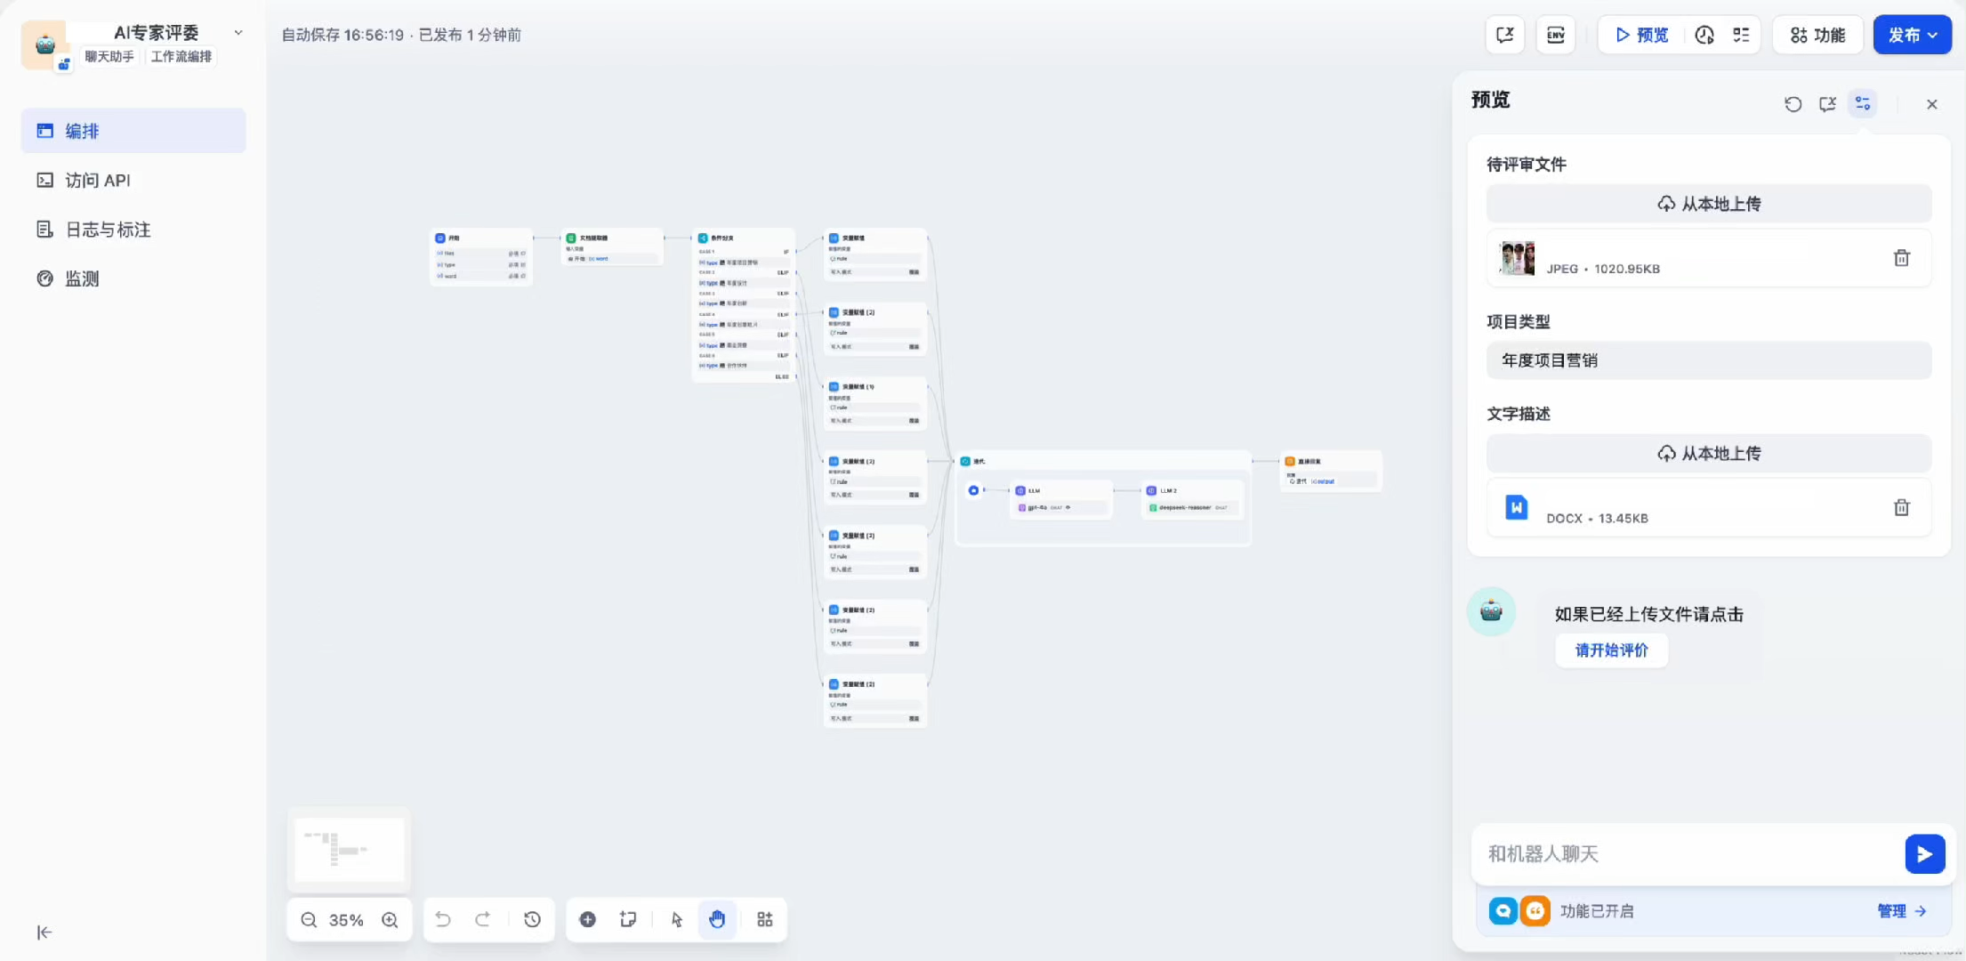Open 日志与标注 logs section
The image size is (1966, 961).
coord(133,230)
